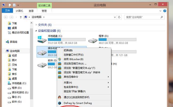Expand the 文件夹 (6) group
This screenshot has height=107, width=173.
[x=36, y=25]
